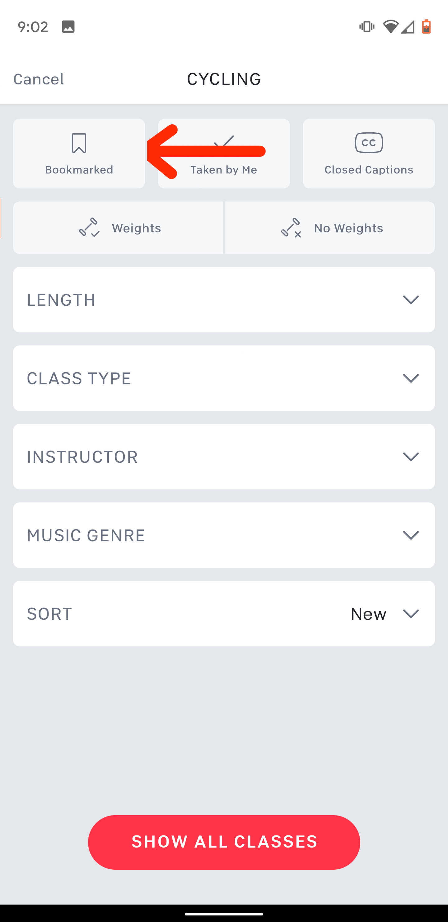Screen dimensions: 448x922
Task: Expand the Music Genre chevron
Action: 410,535
